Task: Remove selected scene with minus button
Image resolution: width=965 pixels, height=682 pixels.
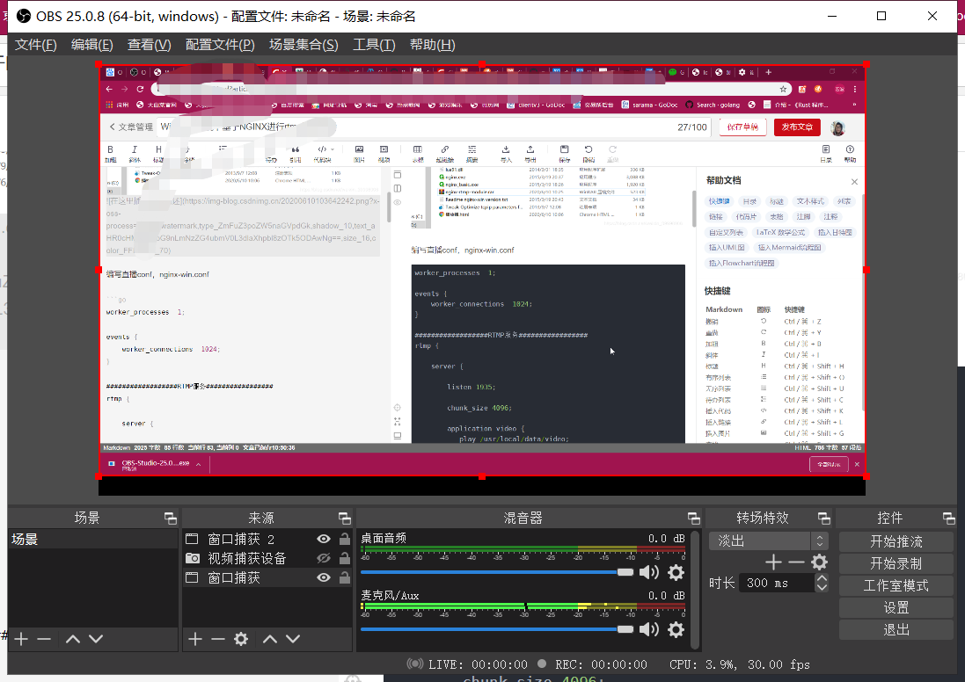Action: tap(44, 639)
